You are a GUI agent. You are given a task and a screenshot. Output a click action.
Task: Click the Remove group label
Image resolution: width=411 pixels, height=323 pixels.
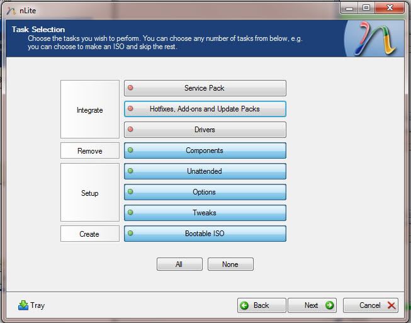tap(90, 150)
